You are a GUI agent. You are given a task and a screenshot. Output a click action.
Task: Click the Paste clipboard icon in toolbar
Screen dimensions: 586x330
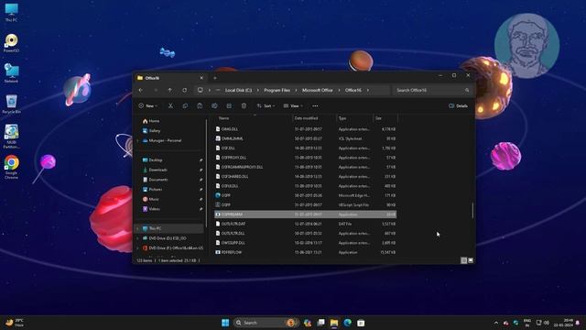pyautogui.click(x=200, y=106)
